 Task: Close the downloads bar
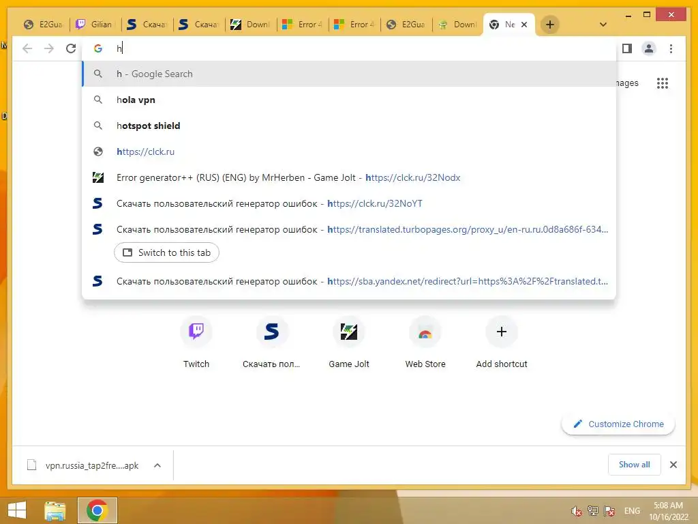[x=673, y=465]
